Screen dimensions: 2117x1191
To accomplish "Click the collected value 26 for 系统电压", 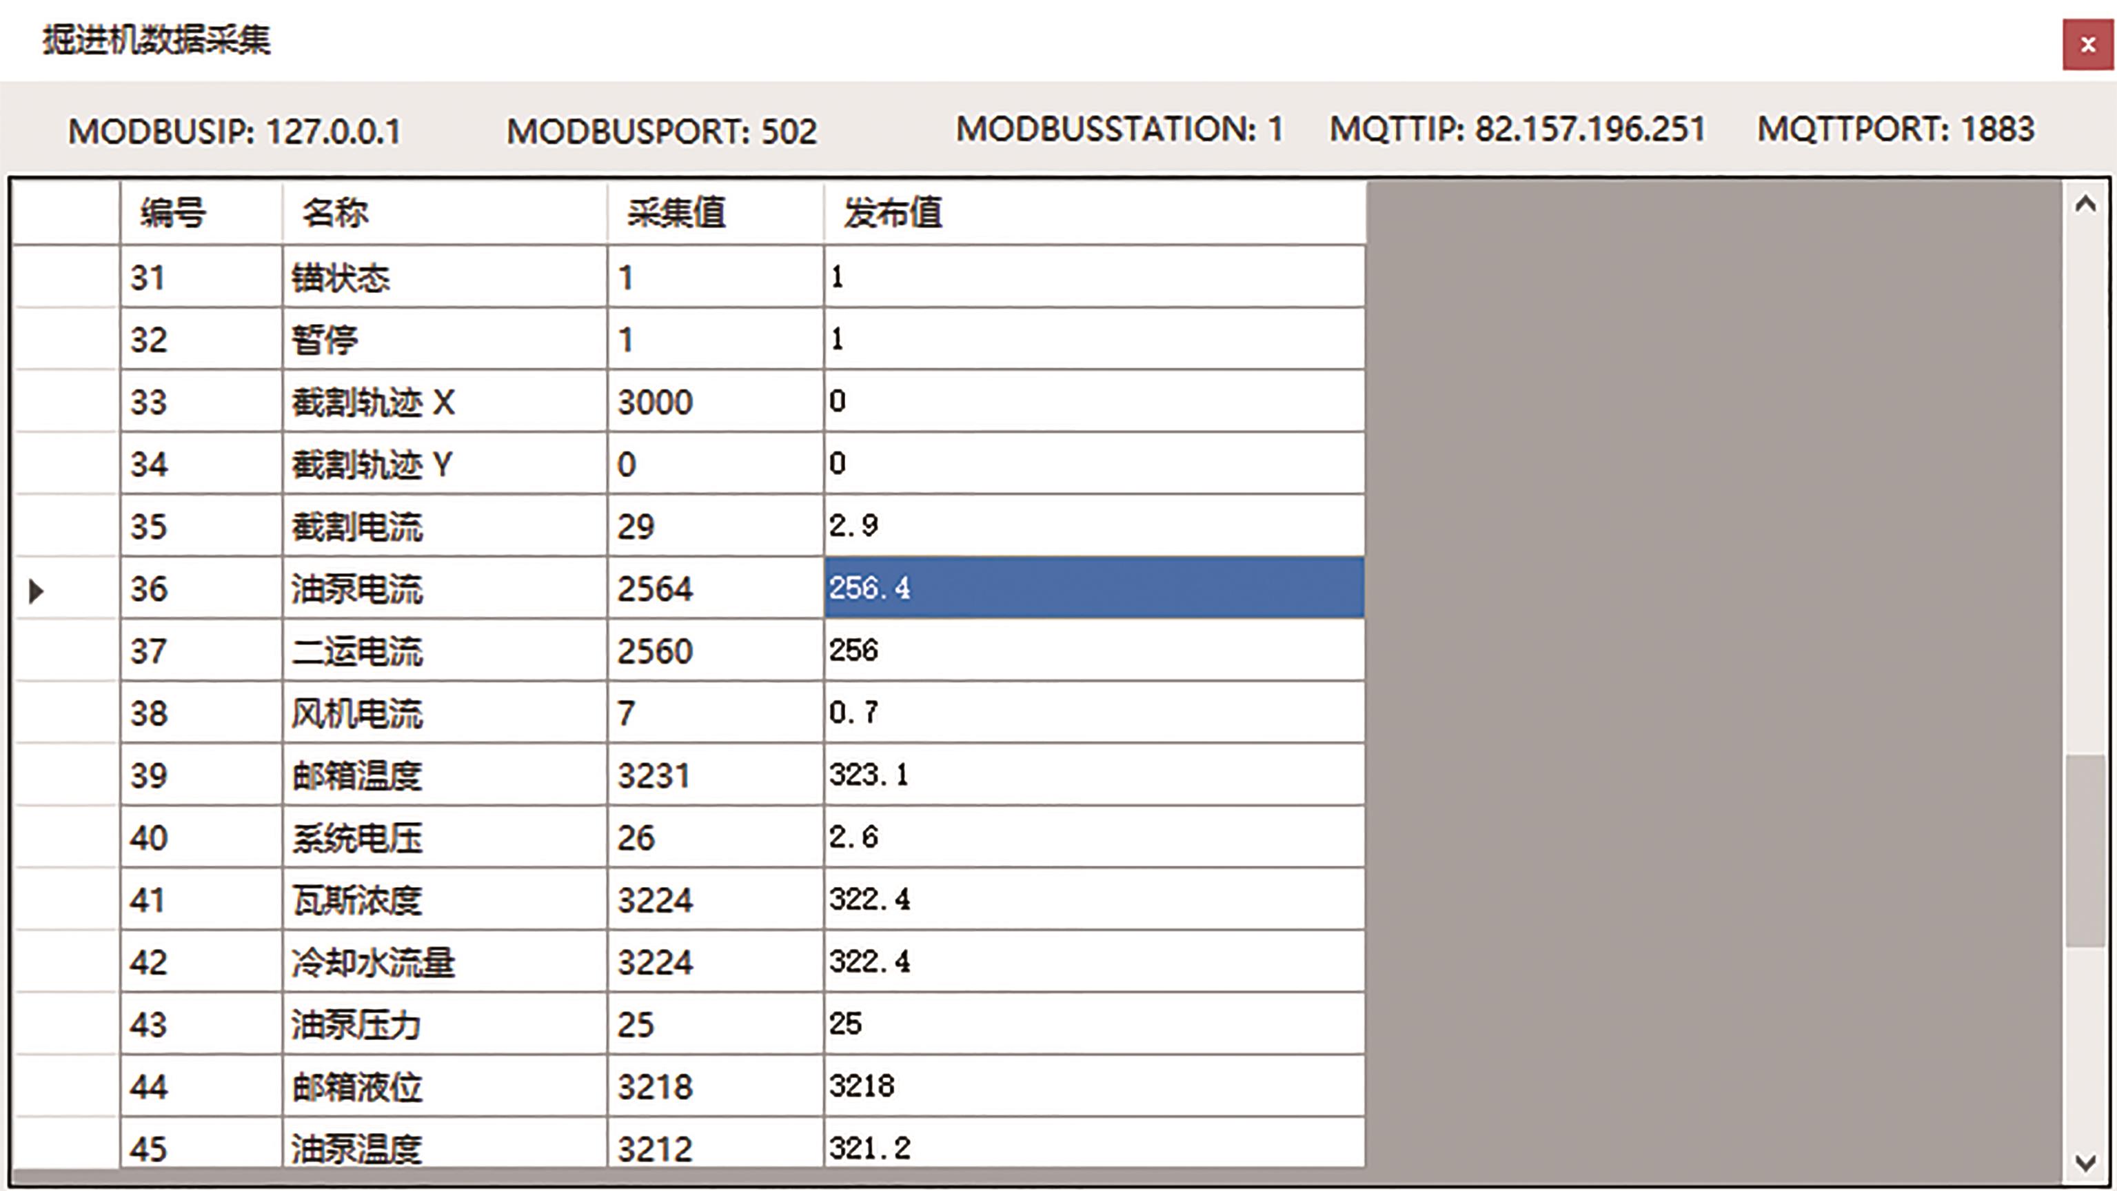I will point(715,837).
